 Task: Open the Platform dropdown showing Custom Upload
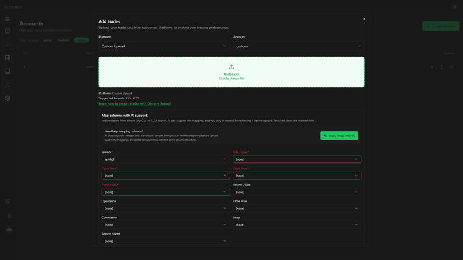coord(164,46)
